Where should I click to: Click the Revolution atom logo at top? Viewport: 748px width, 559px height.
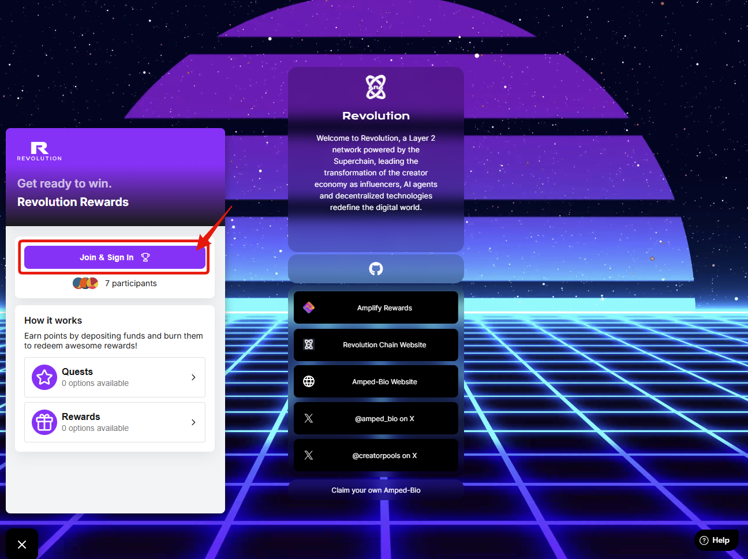[x=376, y=87]
